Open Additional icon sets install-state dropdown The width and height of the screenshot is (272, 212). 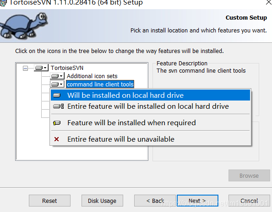tap(57, 76)
